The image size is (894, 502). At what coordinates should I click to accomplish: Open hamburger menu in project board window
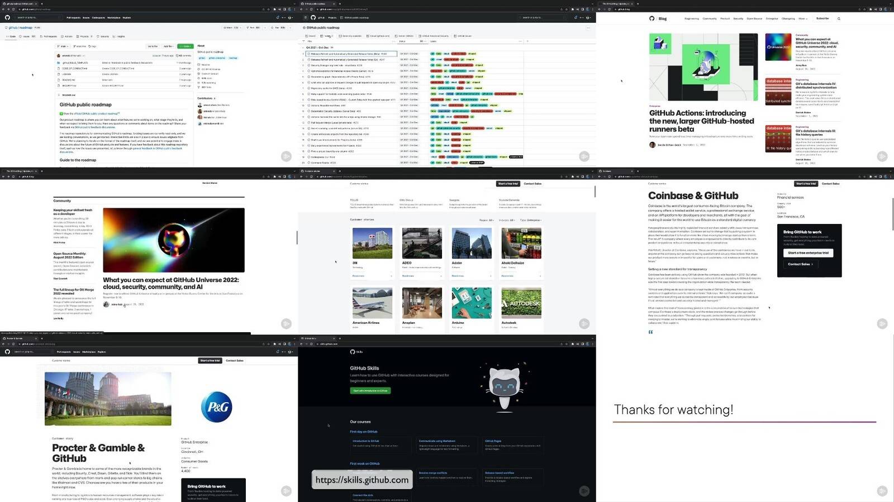(x=306, y=17)
